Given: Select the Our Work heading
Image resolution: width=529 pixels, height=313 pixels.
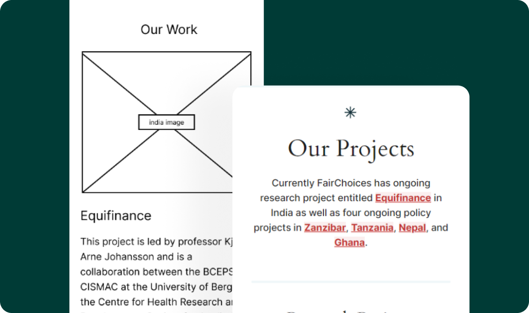Looking at the screenshot, I should tap(169, 30).
